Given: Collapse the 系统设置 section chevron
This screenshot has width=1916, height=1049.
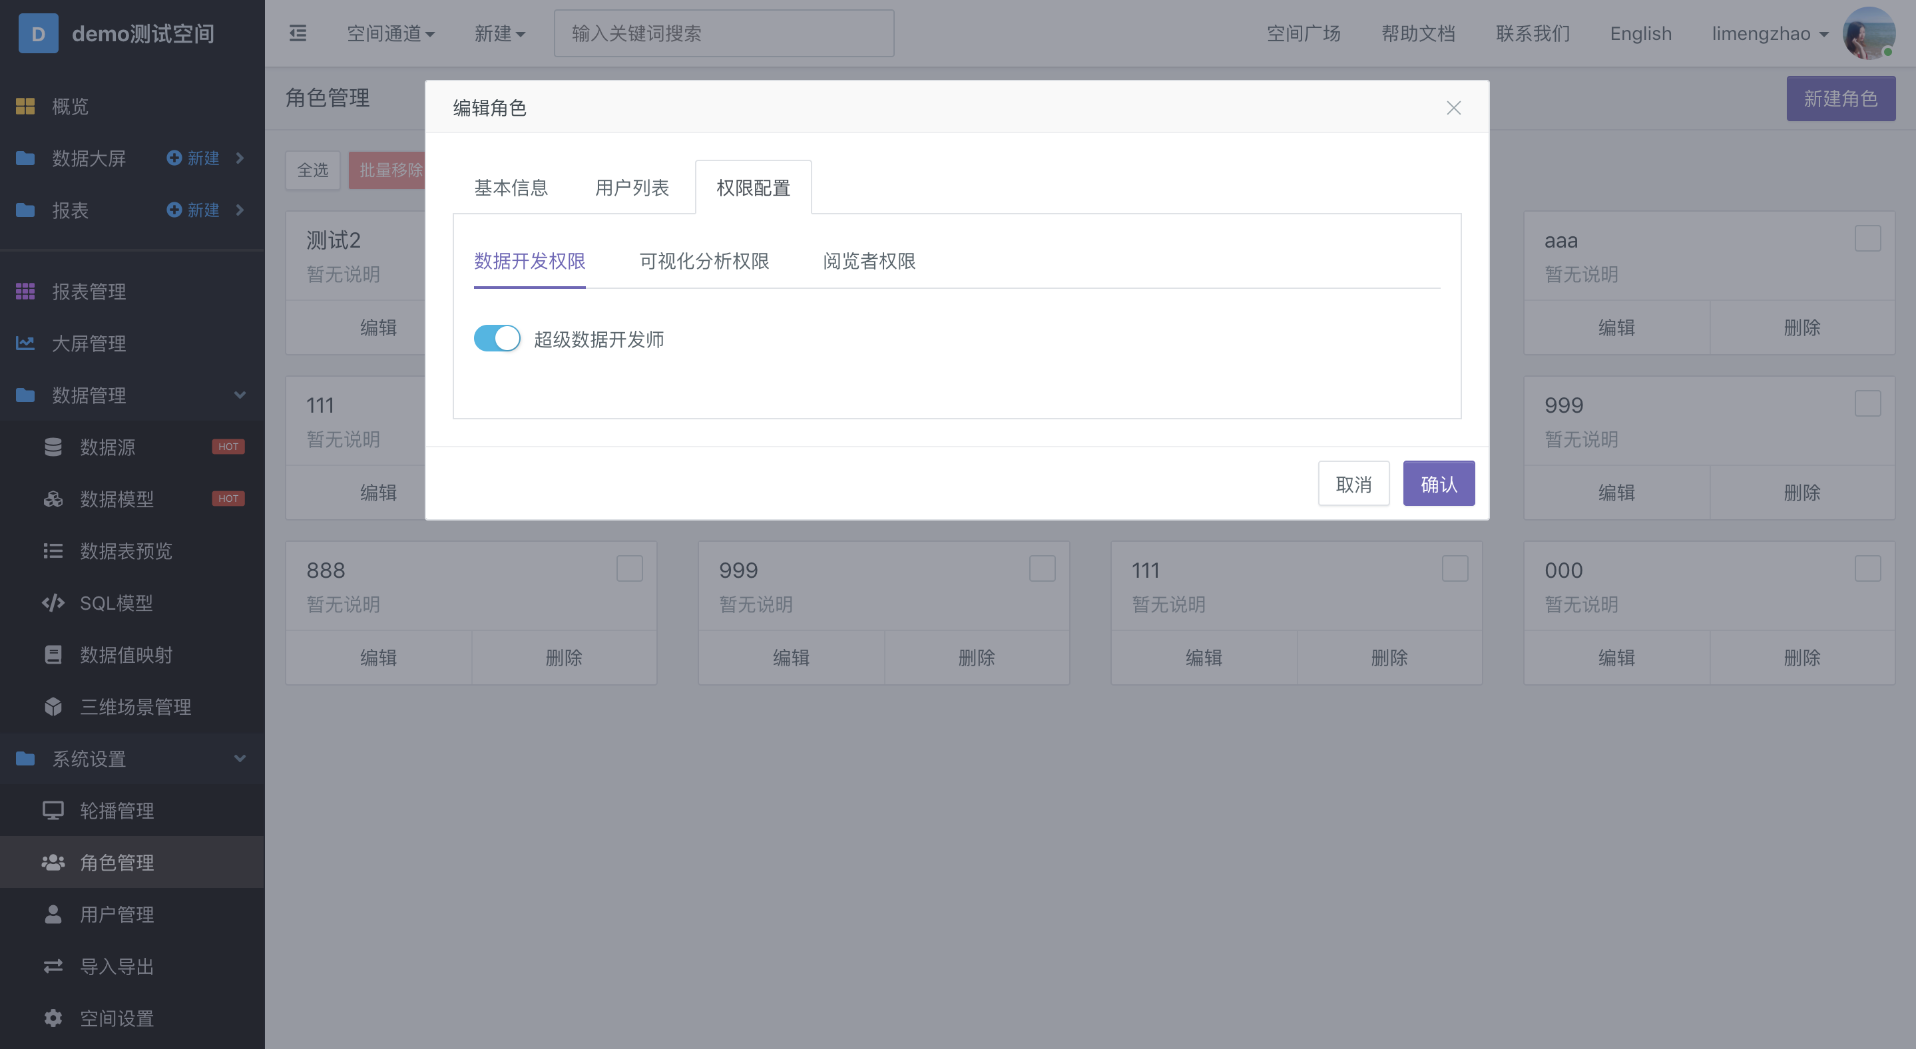Looking at the screenshot, I should [x=240, y=758].
